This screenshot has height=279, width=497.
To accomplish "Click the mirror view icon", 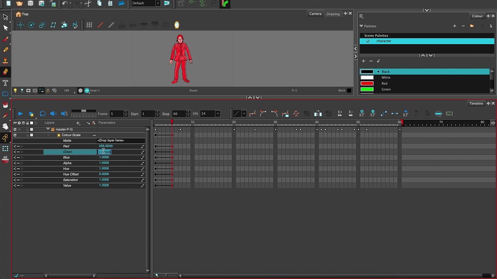I will (x=177, y=25).
